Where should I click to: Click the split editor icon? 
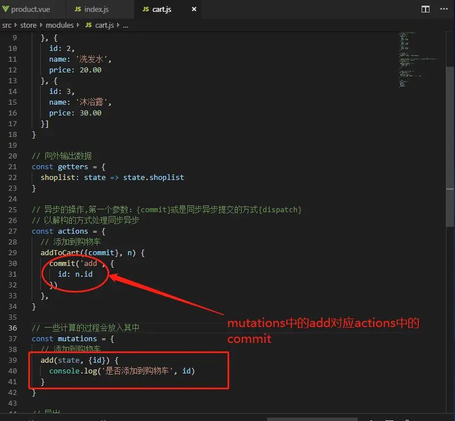point(426,9)
